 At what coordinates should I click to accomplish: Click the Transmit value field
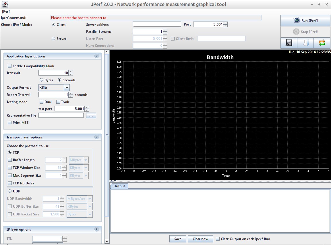pyautogui.click(x=54, y=73)
